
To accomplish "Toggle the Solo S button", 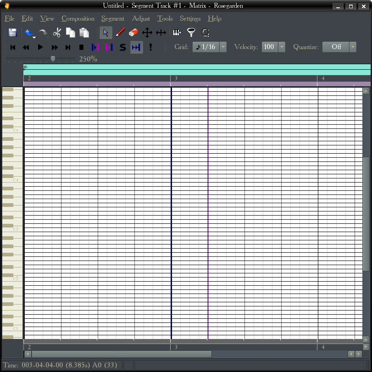I will 122,47.
